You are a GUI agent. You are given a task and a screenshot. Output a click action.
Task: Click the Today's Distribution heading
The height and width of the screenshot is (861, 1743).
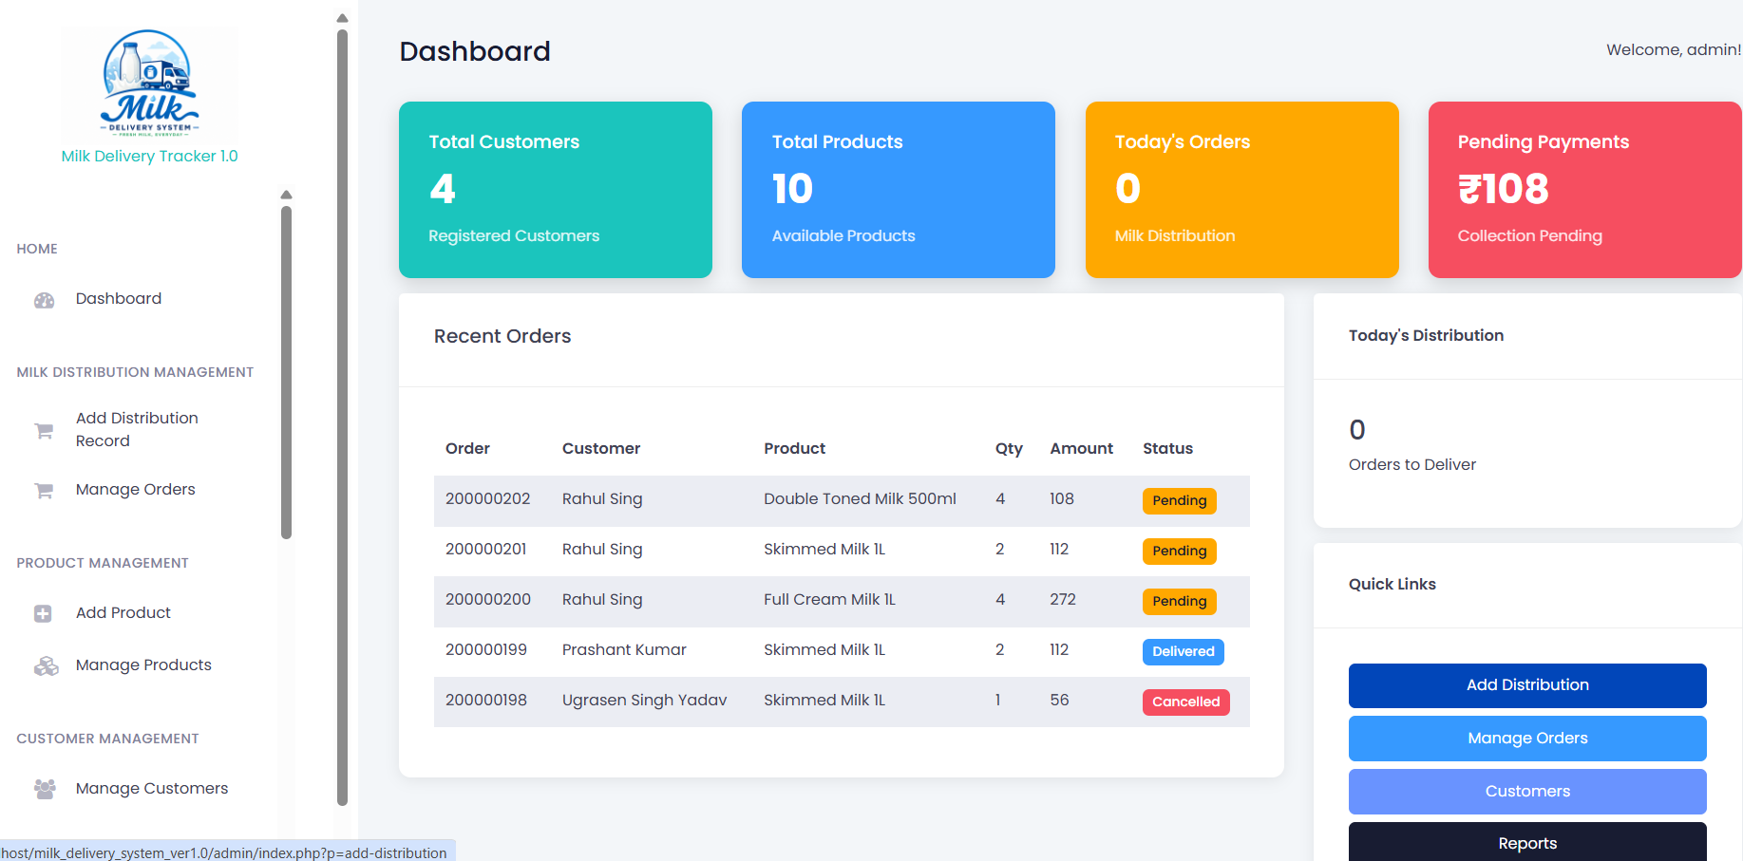[1426, 335]
